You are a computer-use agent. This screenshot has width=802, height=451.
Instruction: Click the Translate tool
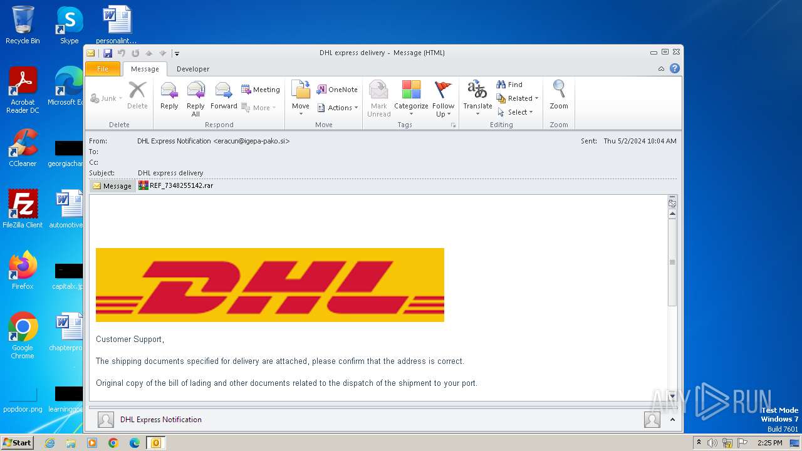click(477, 97)
